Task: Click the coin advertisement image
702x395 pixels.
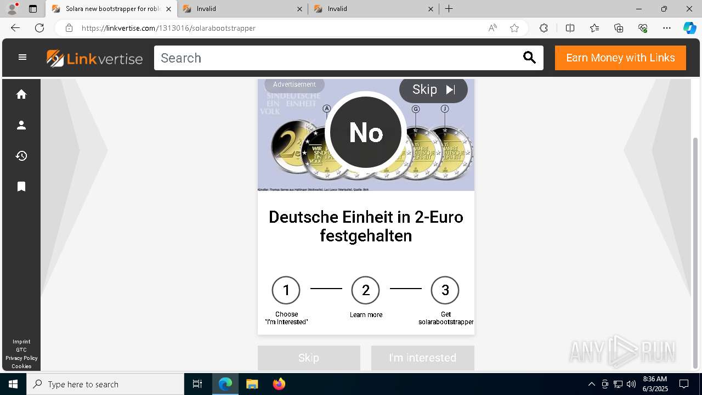Action: click(x=366, y=135)
